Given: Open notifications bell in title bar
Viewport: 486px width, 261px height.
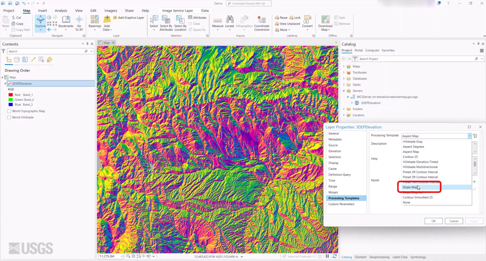Looking at the screenshot, I should (439, 3).
